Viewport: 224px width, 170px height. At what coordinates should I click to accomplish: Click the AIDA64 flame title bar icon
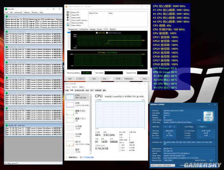point(66,6)
